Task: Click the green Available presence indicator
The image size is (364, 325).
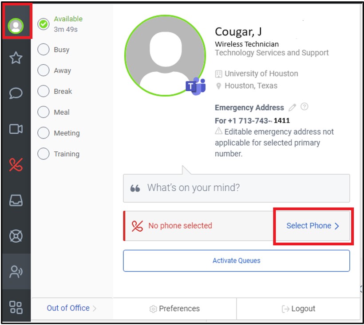Action: (x=44, y=24)
